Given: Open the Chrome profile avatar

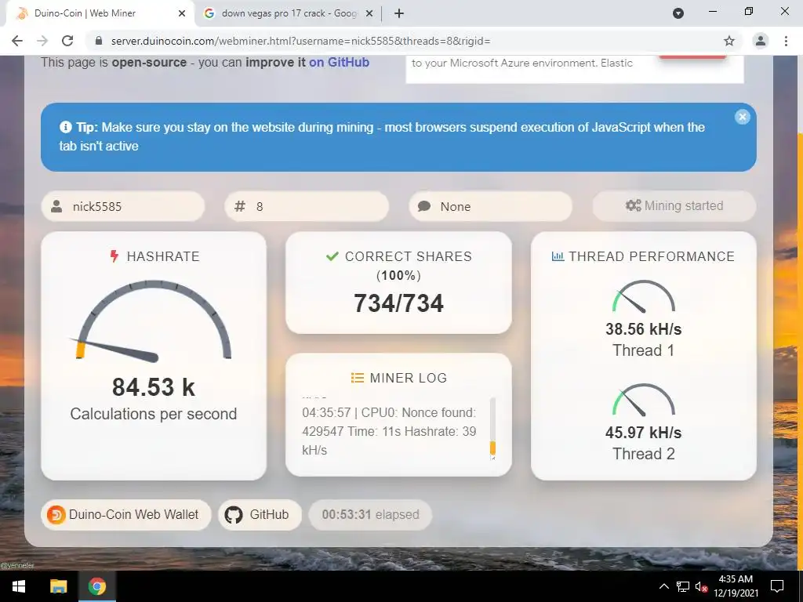Looking at the screenshot, I should pos(761,41).
